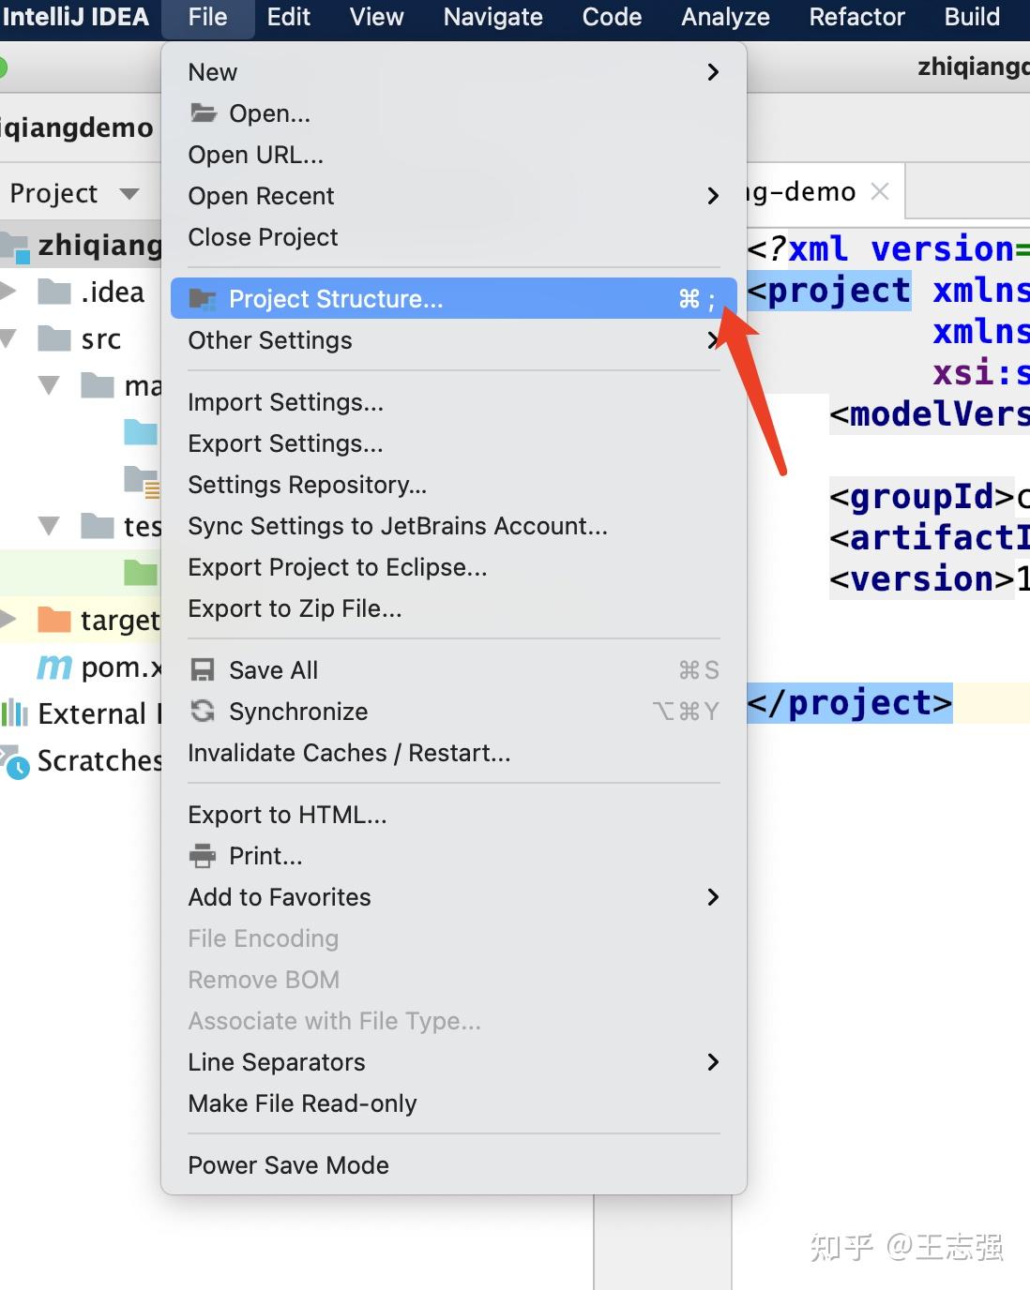The width and height of the screenshot is (1030, 1290).
Task: Open the Project view dropdown arrow
Action: [x=129, y=194]
